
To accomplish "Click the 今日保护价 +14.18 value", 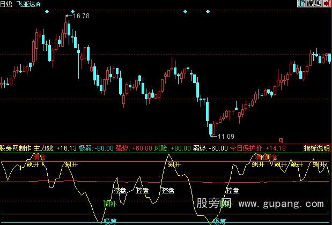I will (257, 148).
